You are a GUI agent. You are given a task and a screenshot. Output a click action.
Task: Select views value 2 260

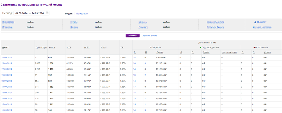(38, 69)
